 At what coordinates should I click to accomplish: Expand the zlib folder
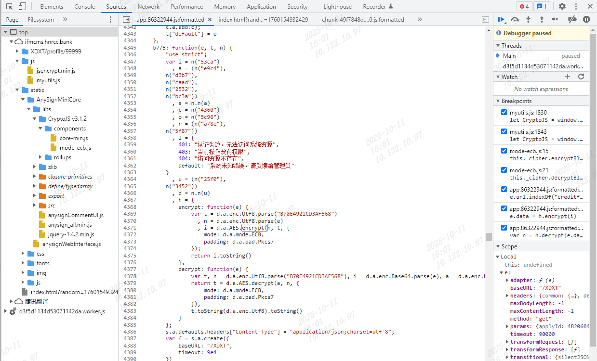pyautogui.click(x=35, y=167)
